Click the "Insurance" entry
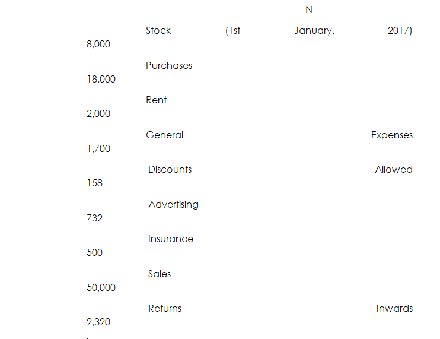Image resolution: width=440 pixels, height=339 pixels. point(171,239)
